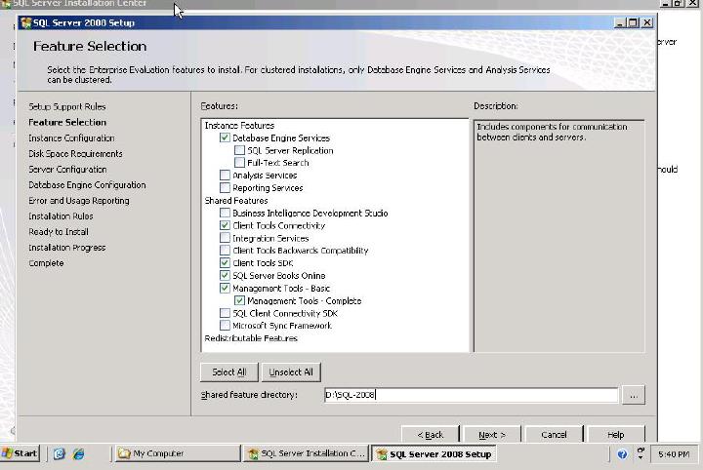Select Disk Space Requirements step
This screenshot has height=470, width=703.
75,153
